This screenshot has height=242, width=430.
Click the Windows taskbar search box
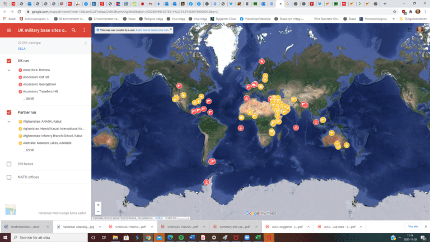coord(49,238)
